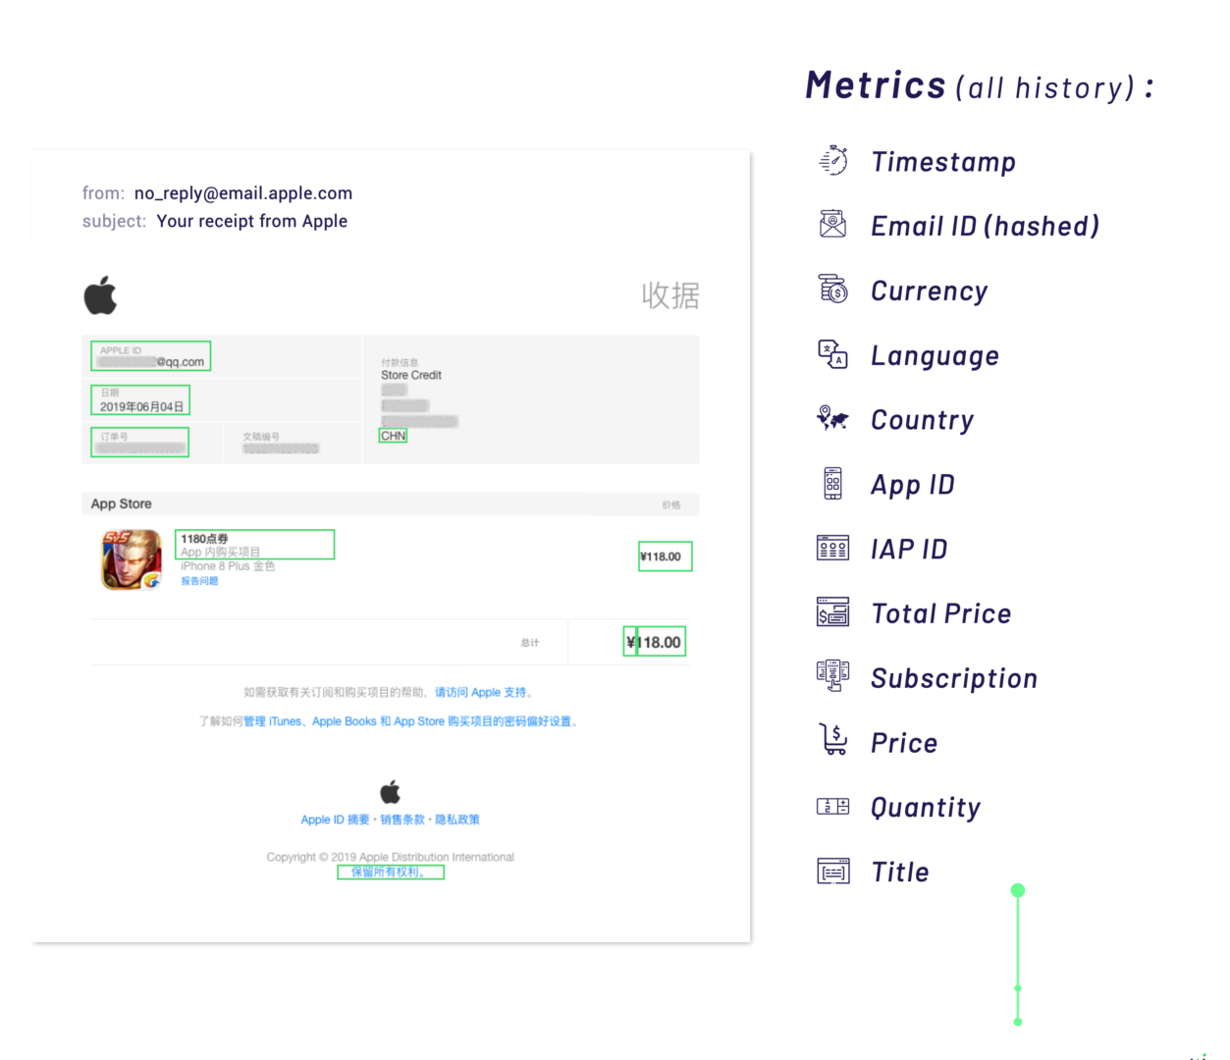Image resolution: width=1230 pixels, height=1060 pixels.
Task: Click the Store Credit payment text
Action: pos(411,375)
